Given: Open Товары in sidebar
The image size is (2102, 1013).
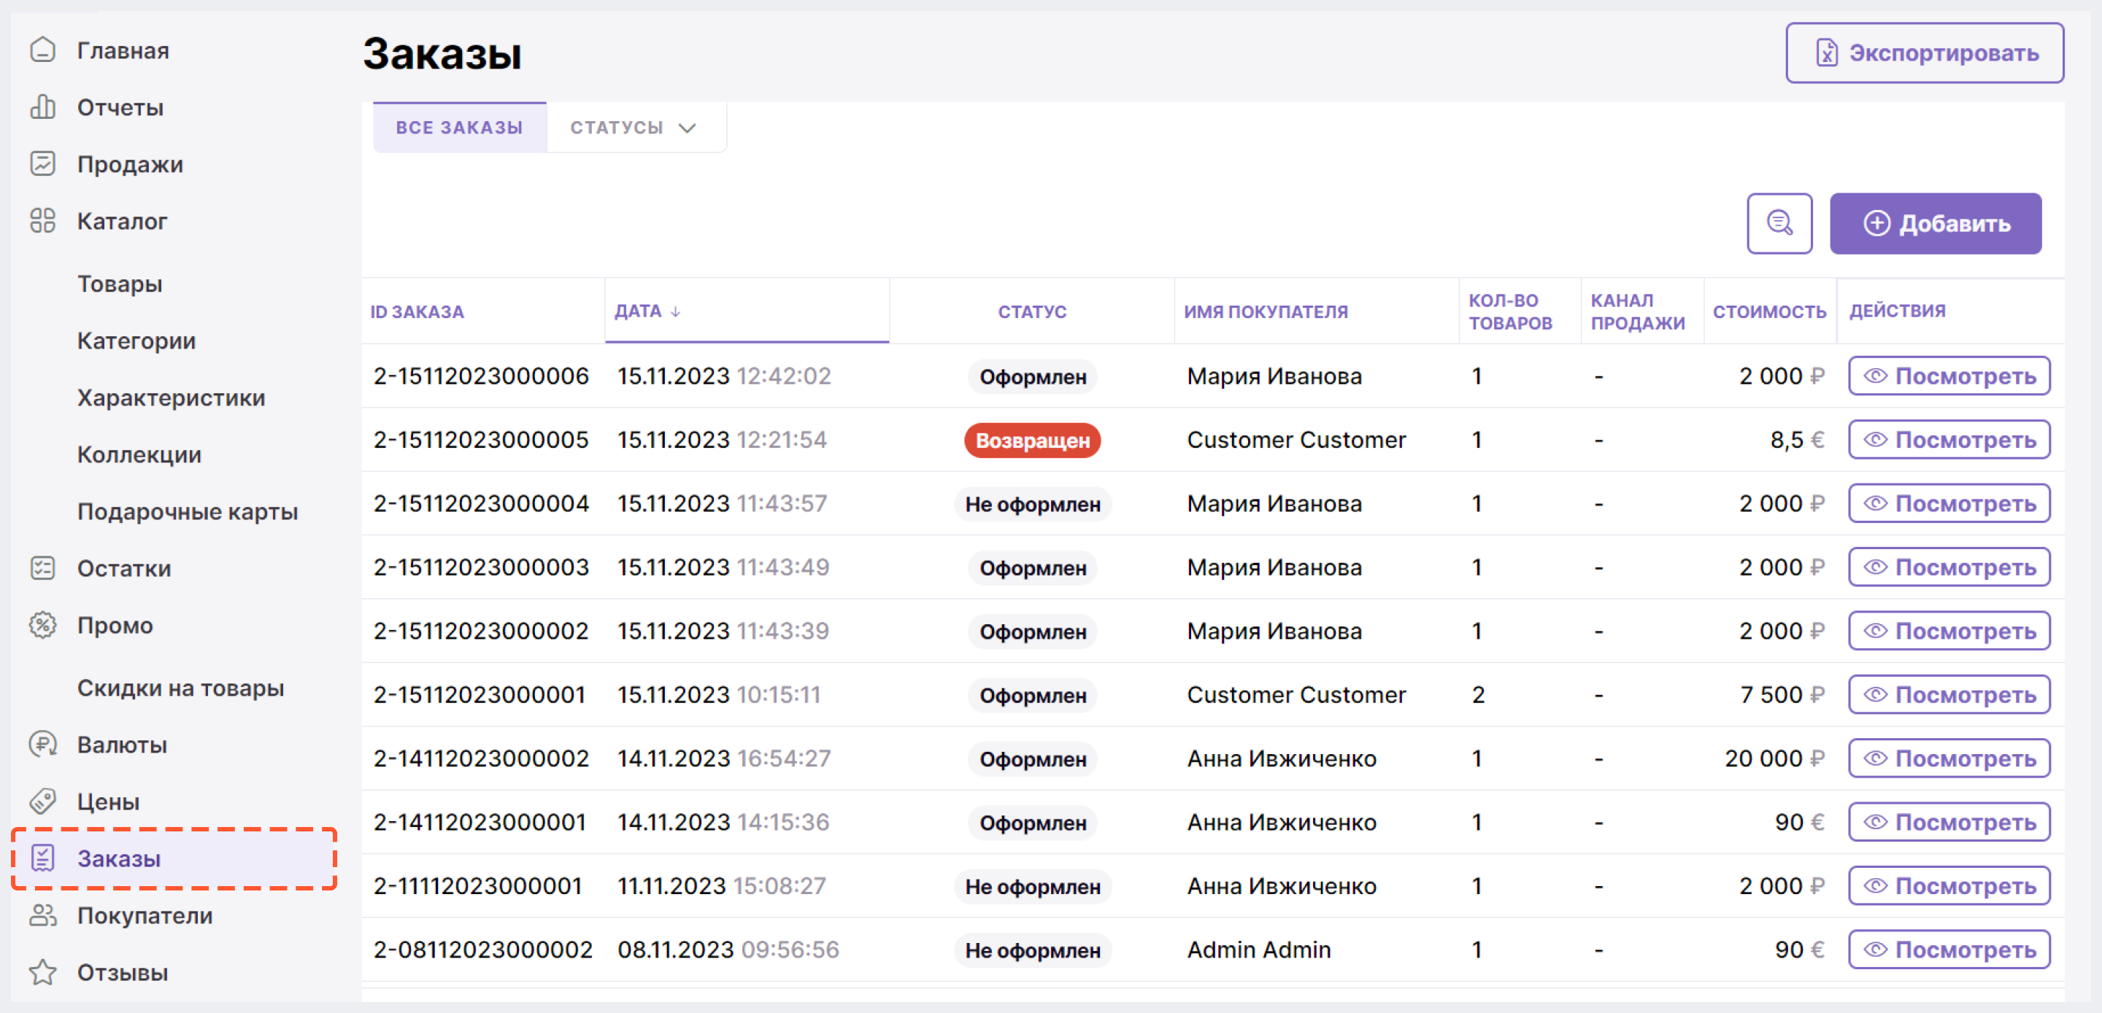Looking at the screenshot, I should click(x=120, y=284).
